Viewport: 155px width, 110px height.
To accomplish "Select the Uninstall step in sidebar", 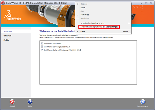I will 7,36.
